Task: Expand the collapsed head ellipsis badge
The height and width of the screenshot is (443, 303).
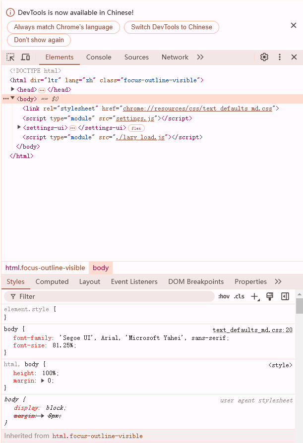Action: tap(42, 90)
